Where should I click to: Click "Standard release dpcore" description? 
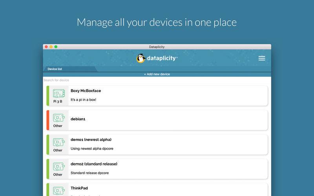[90, 173]
